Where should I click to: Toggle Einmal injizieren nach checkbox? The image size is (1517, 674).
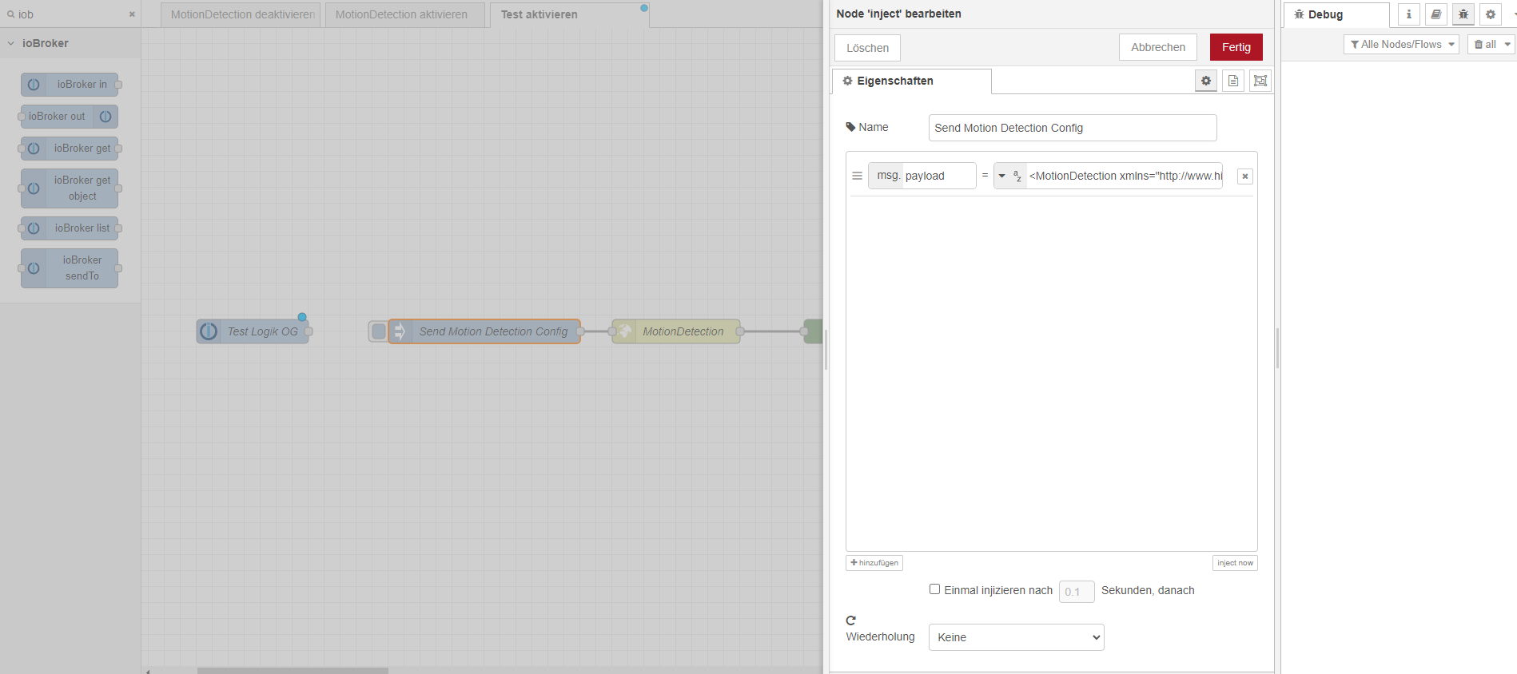point(934,589)
